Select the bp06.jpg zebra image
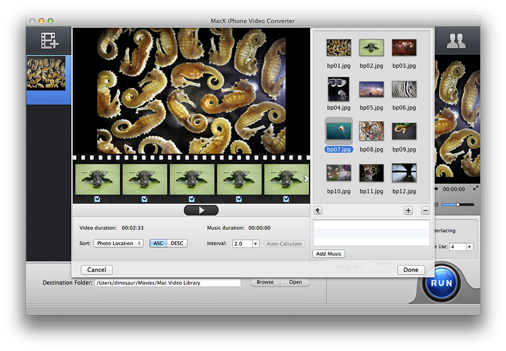 click(404, 90)
